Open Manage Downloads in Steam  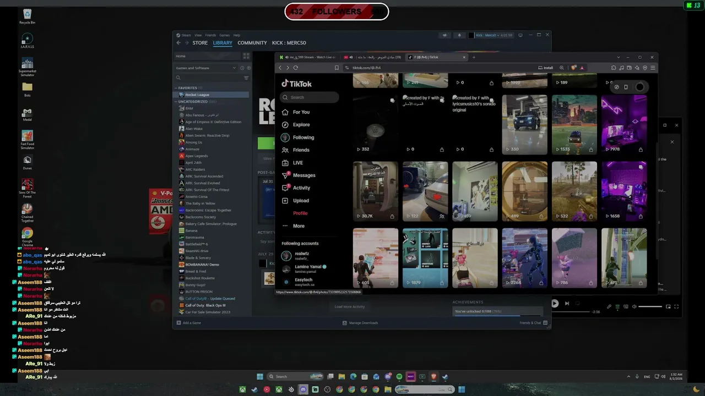click(360, 323)
